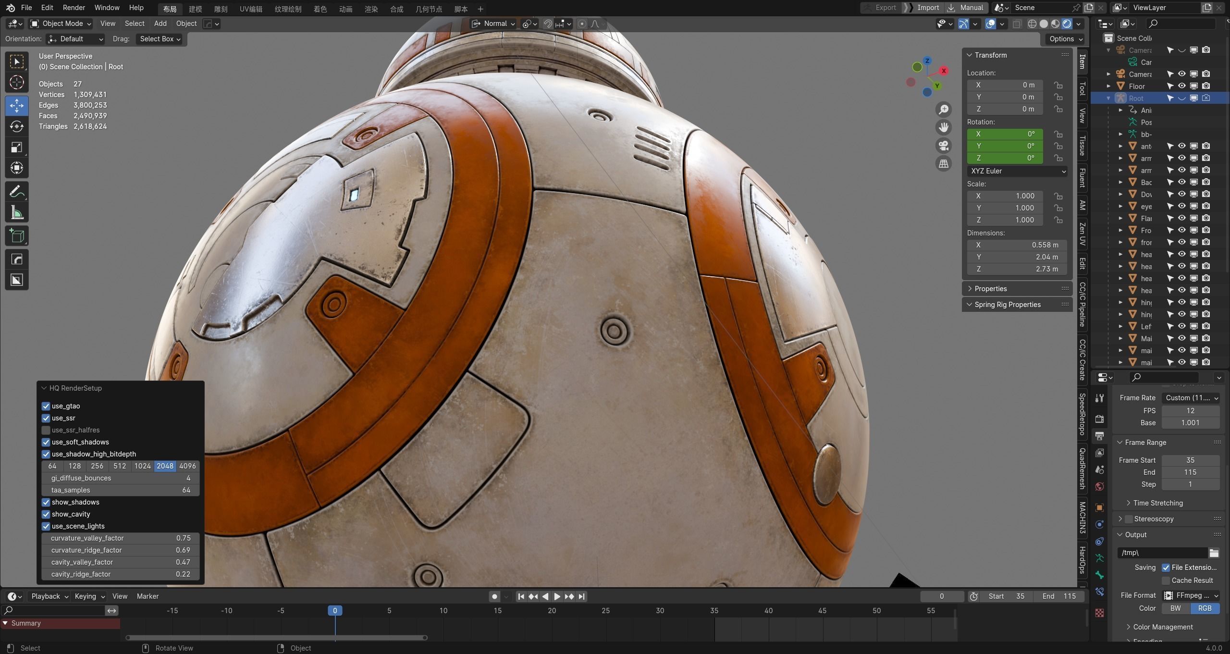Click the Frame Start 35 field
This screenshot has height=654, width=1230.
(1191, 460)
